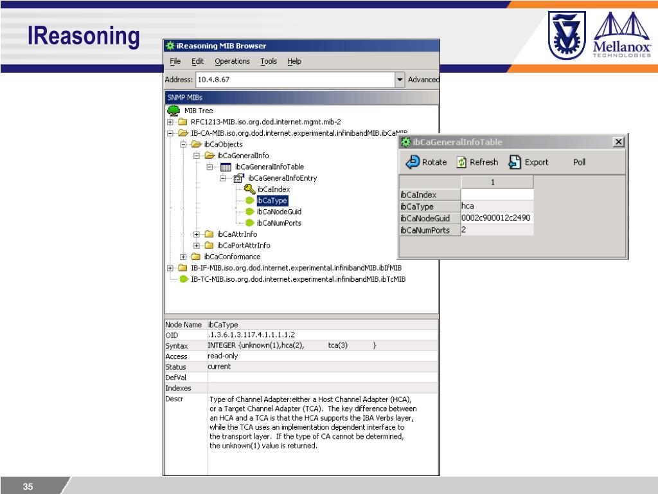Click the Rotate arrow icon in table window
Screen dimensions: 658x494
pyautogui.click(x=413, y=161)
